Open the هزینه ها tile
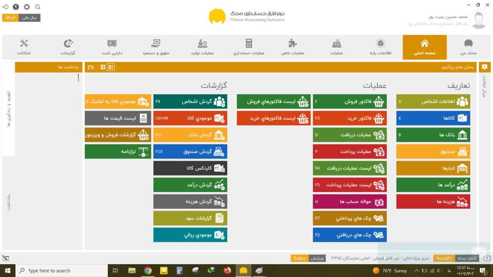This screenshot has height=277, width=493. [x=433, y=201]
